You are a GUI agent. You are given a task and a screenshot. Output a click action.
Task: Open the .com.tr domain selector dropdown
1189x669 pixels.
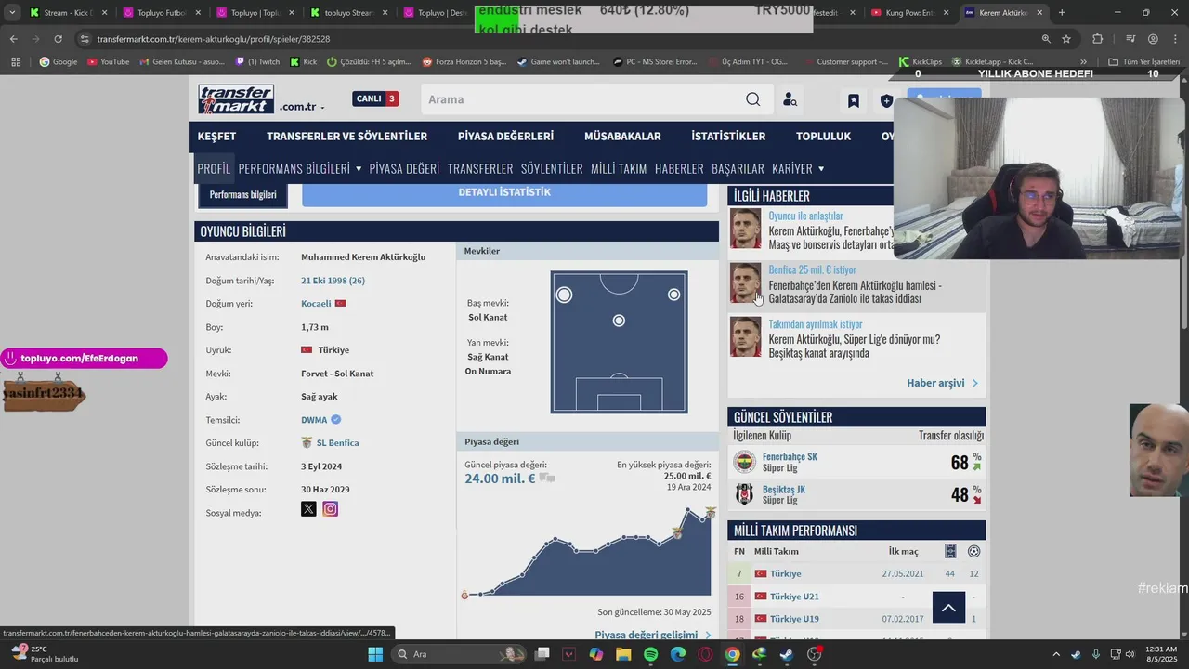point(302,107)
